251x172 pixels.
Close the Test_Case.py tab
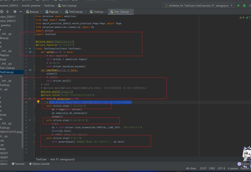pos(131,12)
